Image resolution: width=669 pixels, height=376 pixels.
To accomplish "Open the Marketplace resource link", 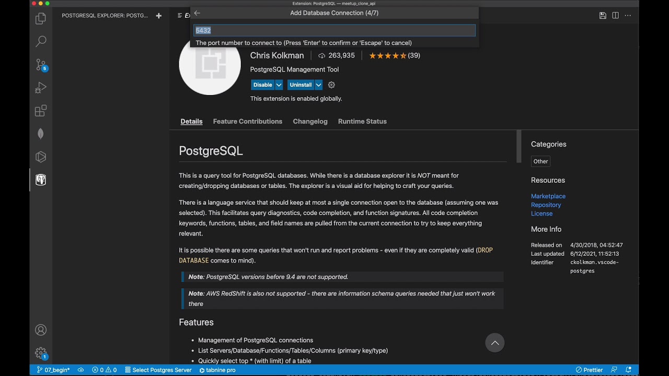I will pyautogui.click(x=548, y=196).
